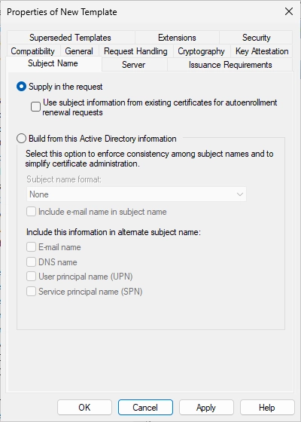
Task: Switch to the Server tab
Action: coord(134,65)
